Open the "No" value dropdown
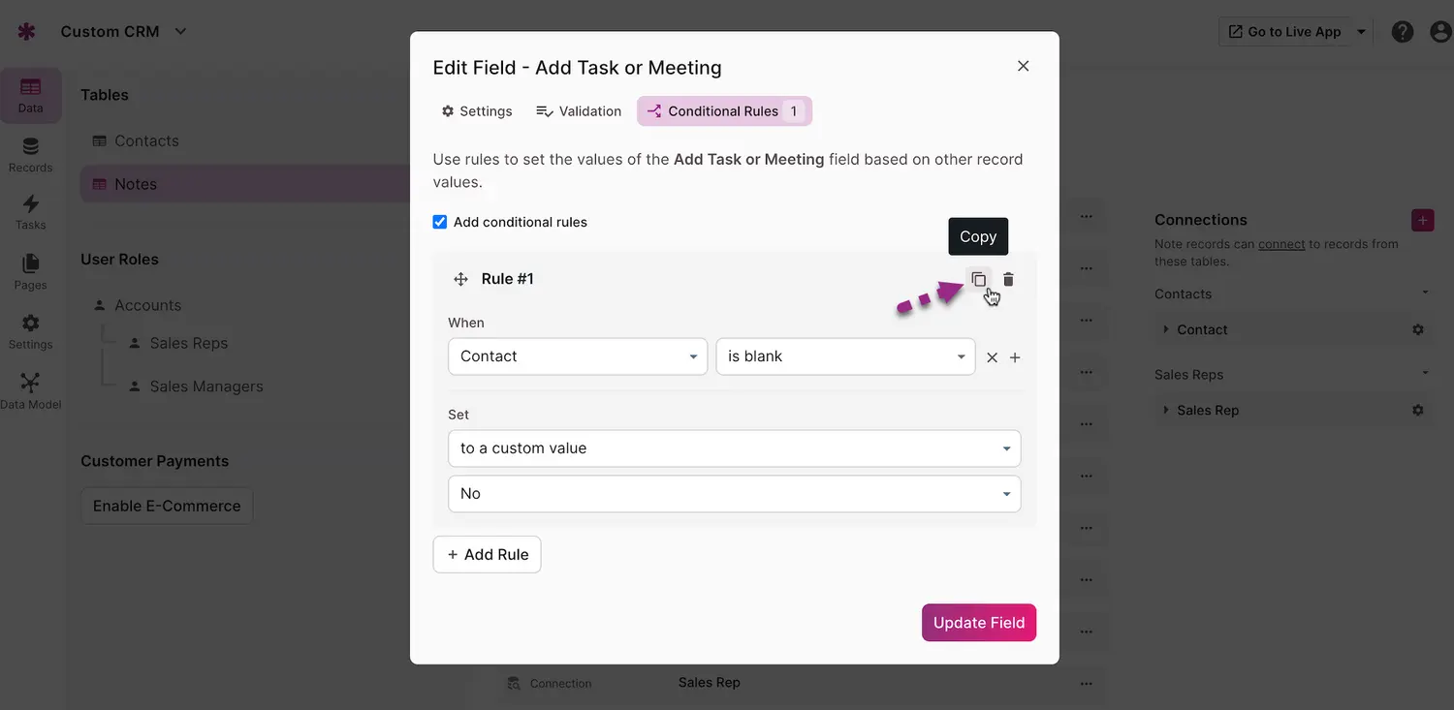 click(x=734, y=494)
